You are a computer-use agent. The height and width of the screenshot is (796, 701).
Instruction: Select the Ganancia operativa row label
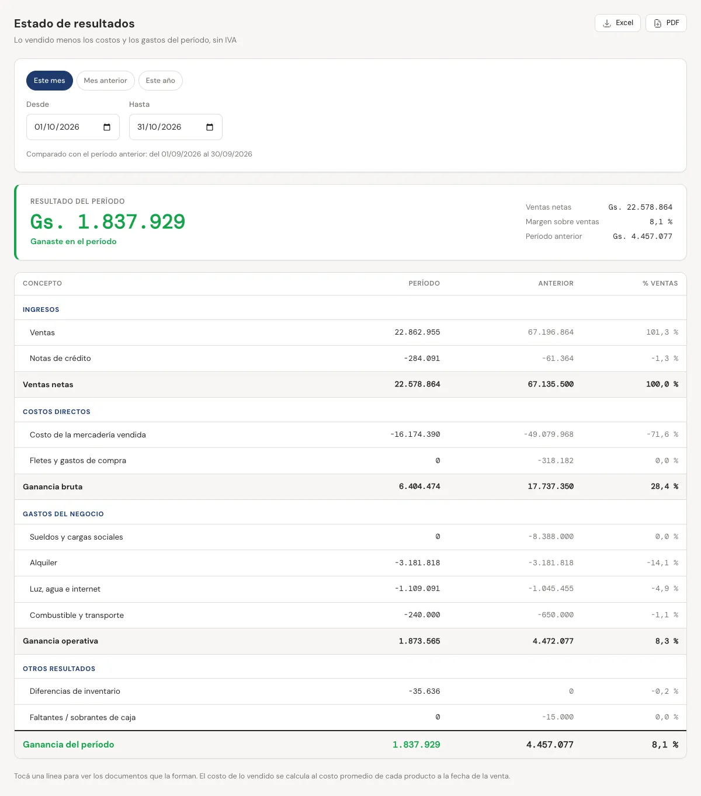pyautogui.click(x=60, y=641)
